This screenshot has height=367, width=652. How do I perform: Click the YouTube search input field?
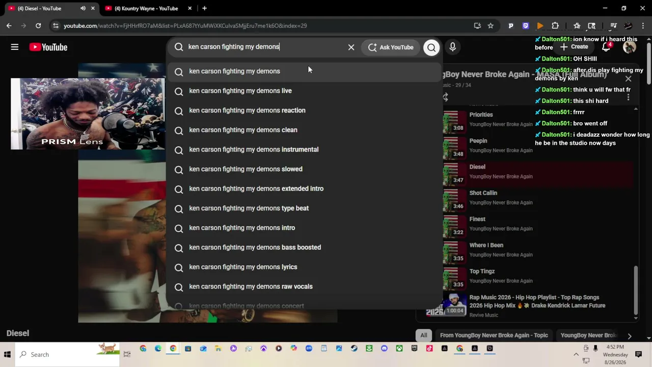pos(265,47)
